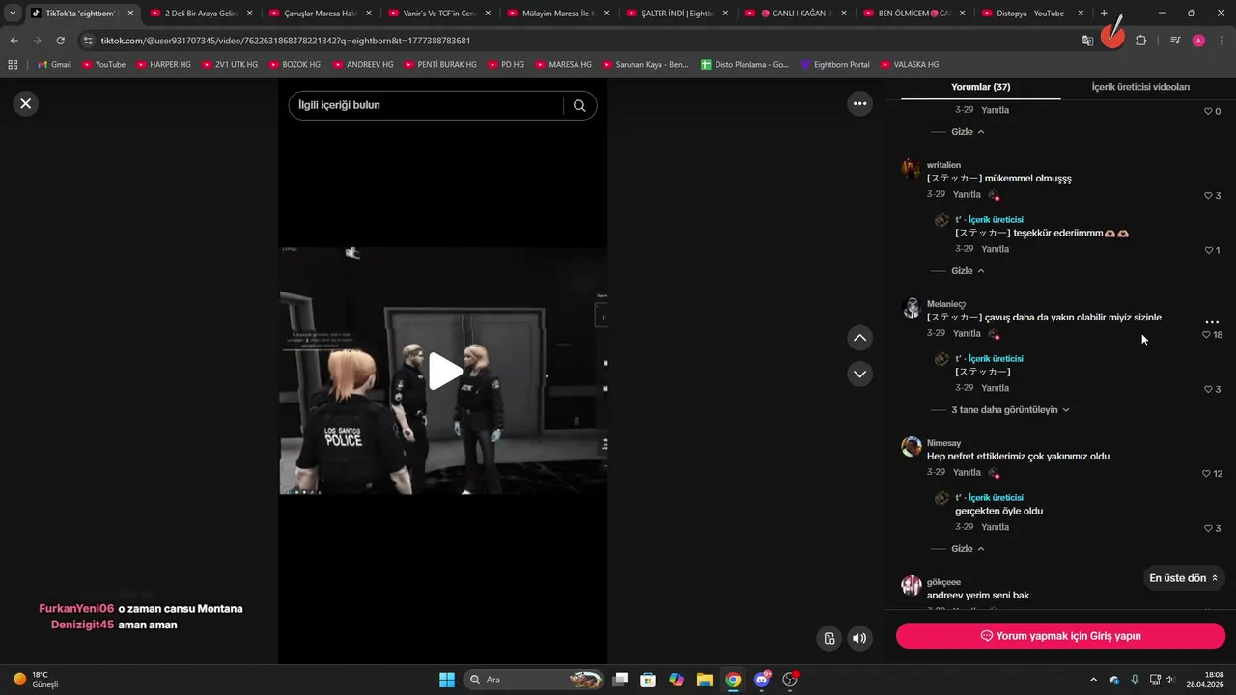Collapse replies under Nimesay's comment
Screen dimensions: 1236x695
click(x=968, y=549)
